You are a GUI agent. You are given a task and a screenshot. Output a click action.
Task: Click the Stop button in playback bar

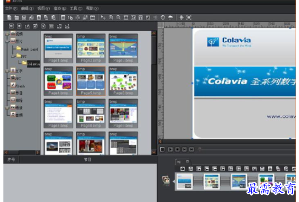(177, 149)
